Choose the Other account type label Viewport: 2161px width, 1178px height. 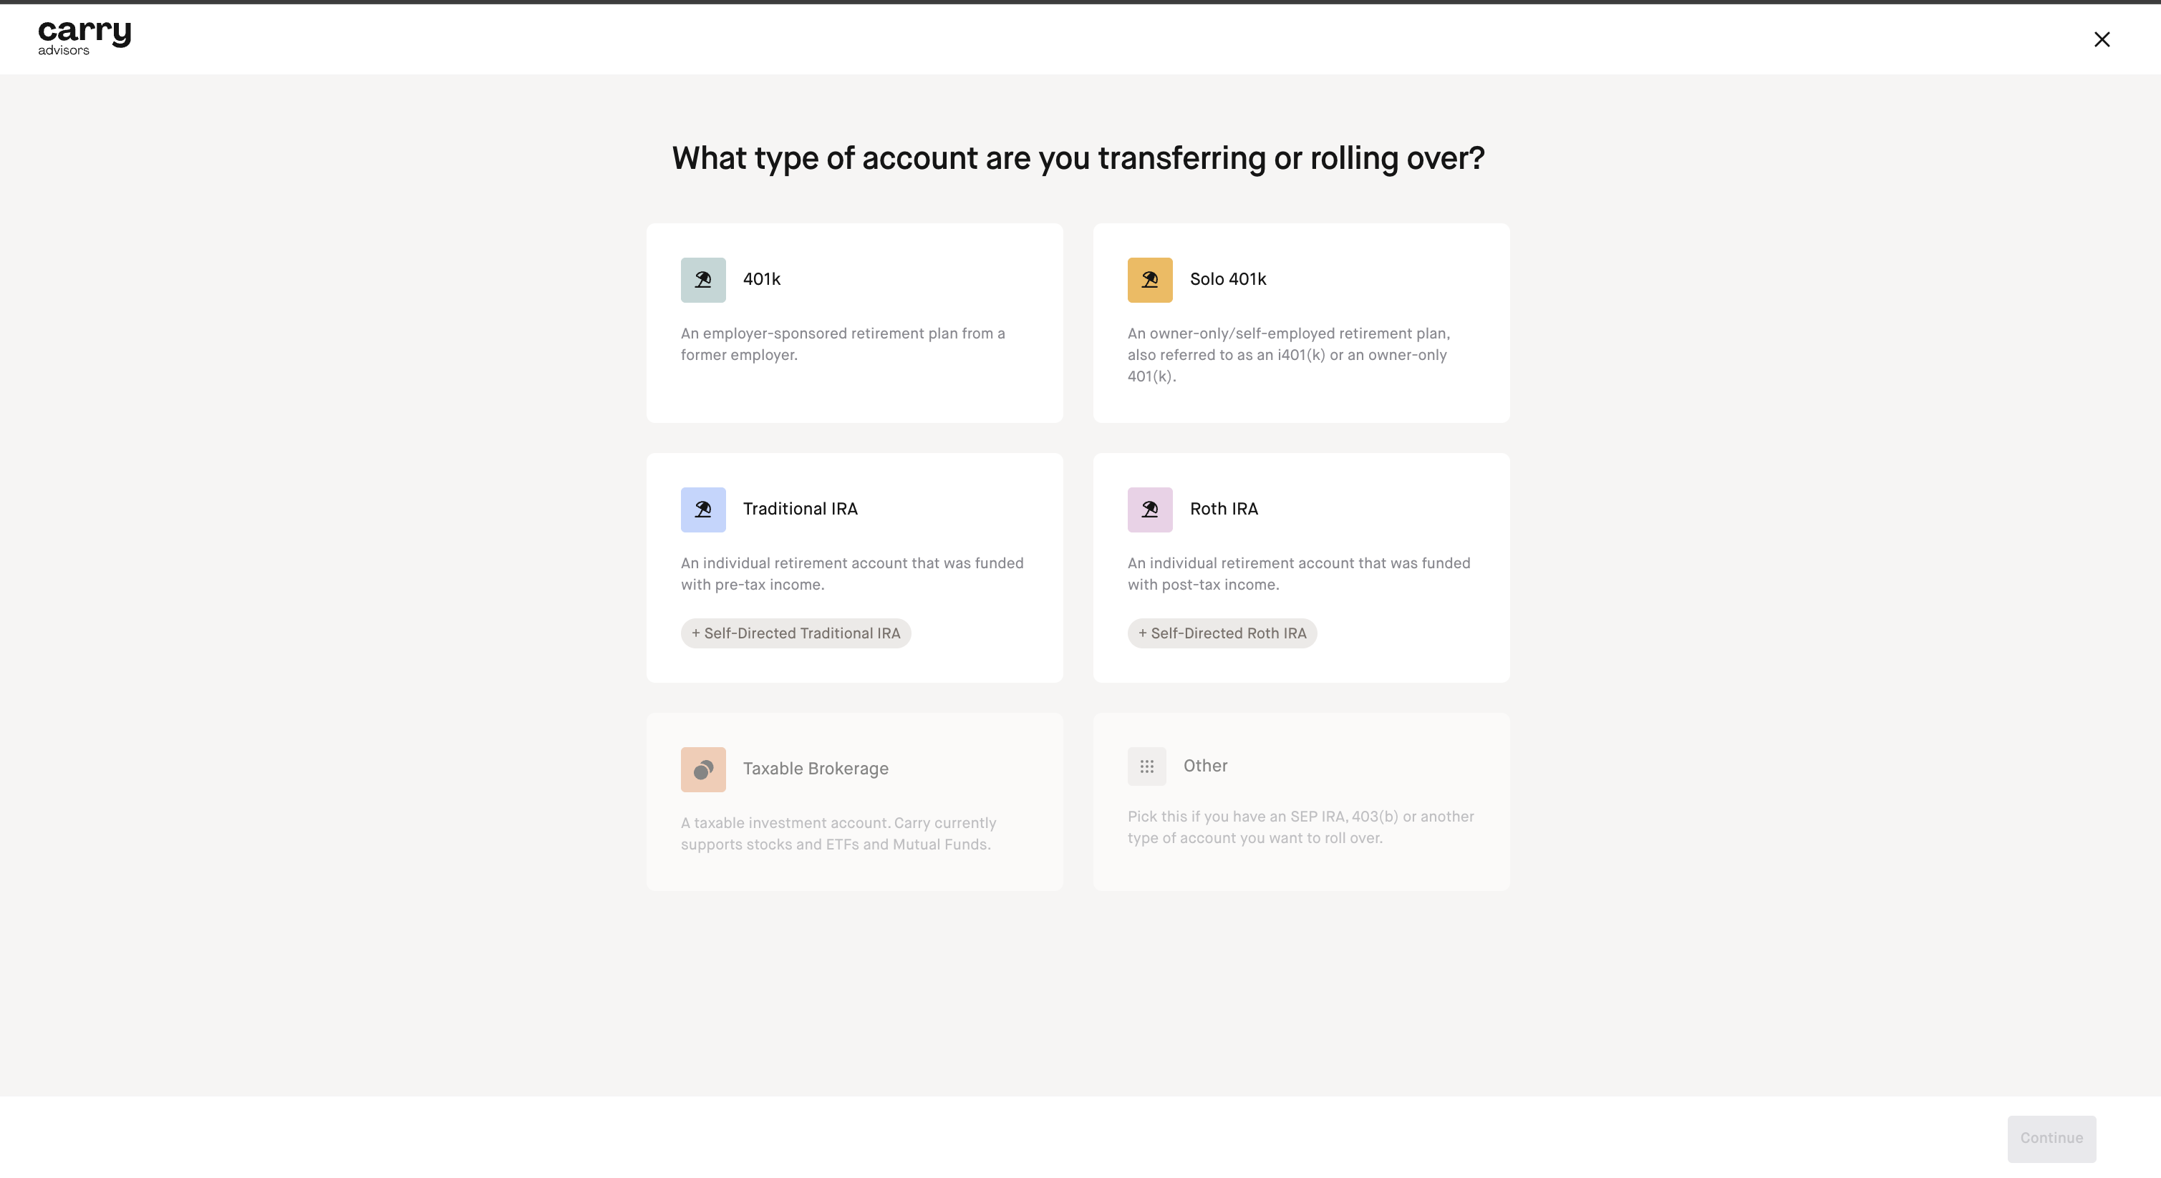1206,766
